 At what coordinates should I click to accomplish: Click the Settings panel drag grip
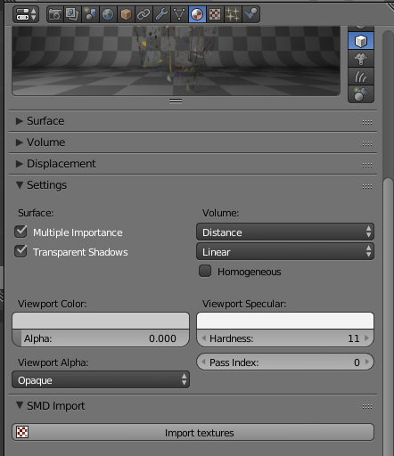click(x=367, y=186)
